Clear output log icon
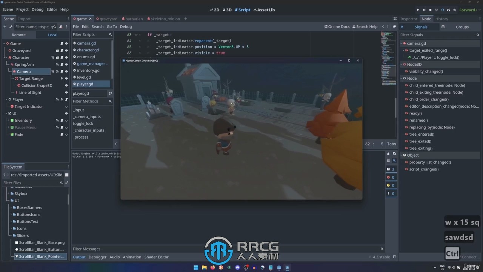Screen dimensions: 483x272 pos(388,154)
